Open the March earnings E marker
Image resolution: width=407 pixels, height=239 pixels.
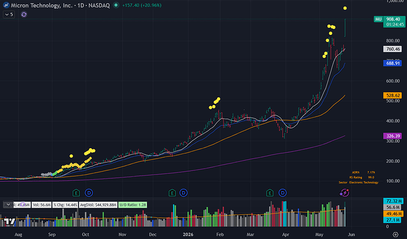[x=270, y=193]
